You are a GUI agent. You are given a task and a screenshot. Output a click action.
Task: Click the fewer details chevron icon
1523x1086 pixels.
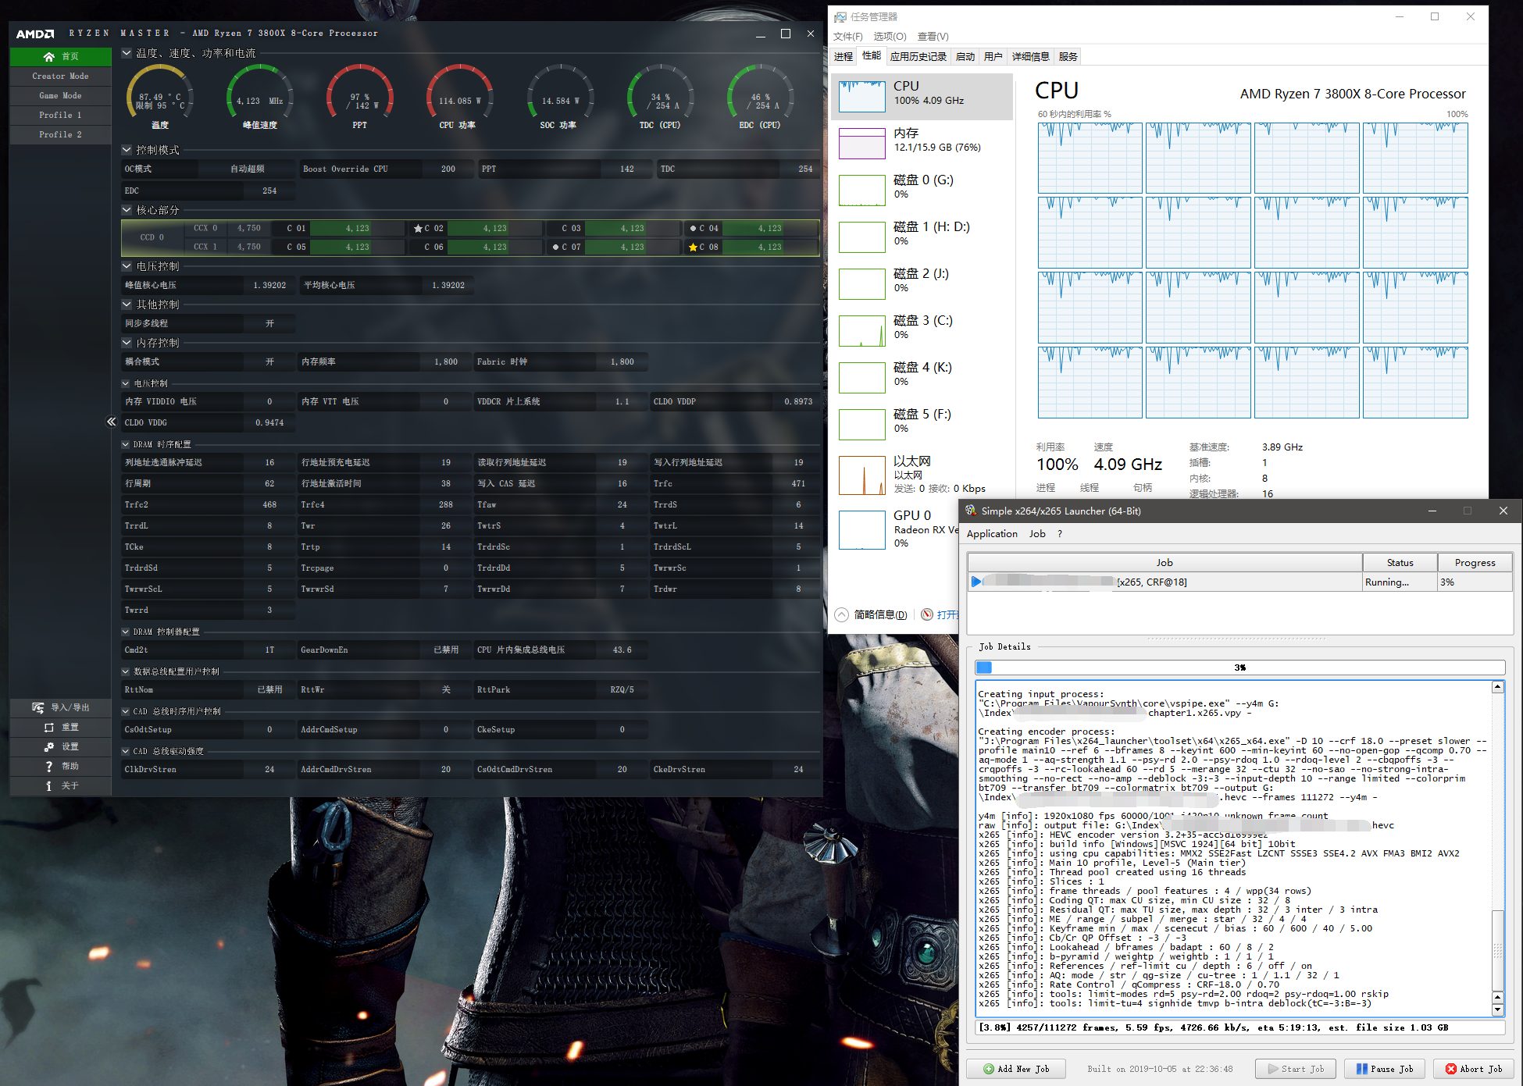pyautogui.click(x=842, y=614)
